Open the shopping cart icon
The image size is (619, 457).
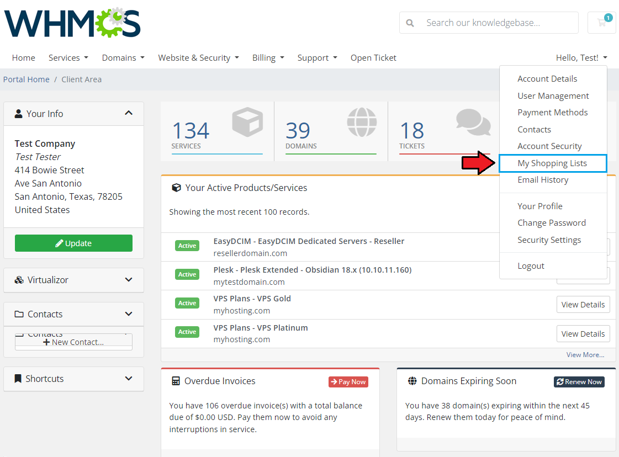[x=602, y=23]
